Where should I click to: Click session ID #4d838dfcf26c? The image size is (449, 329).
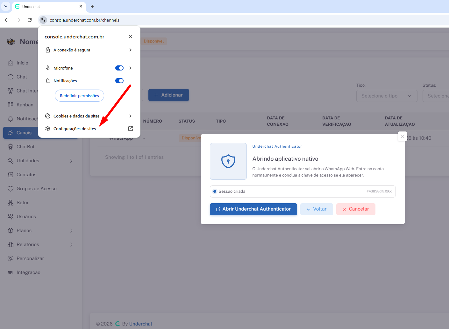point(379,191)
